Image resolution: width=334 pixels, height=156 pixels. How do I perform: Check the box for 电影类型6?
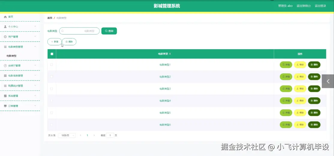point(52,125)
